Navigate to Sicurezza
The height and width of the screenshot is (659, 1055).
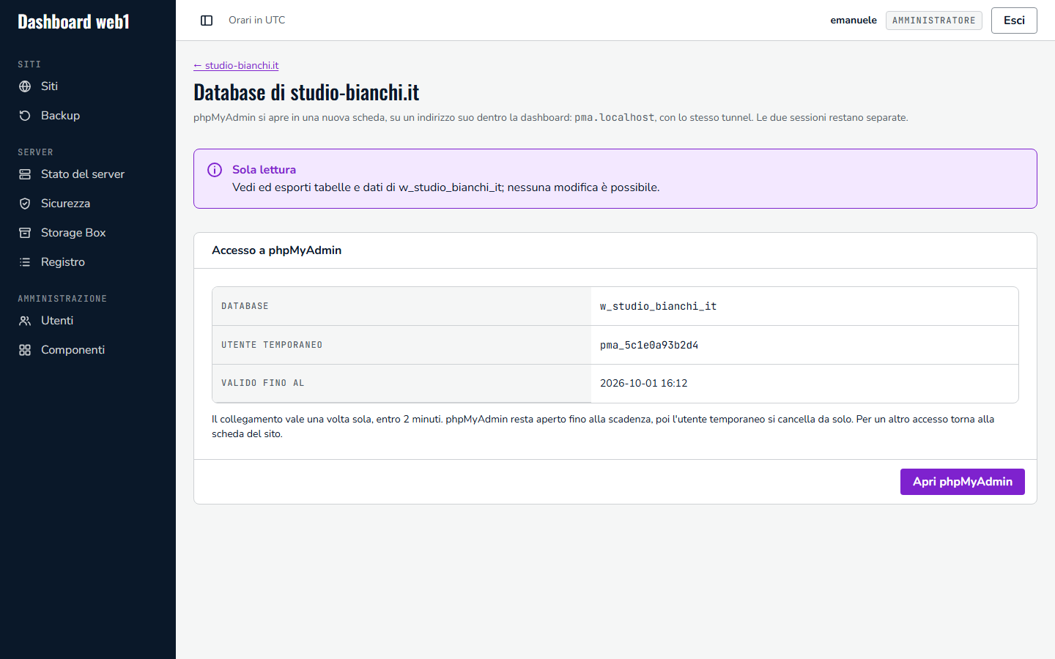pos(88,204)
